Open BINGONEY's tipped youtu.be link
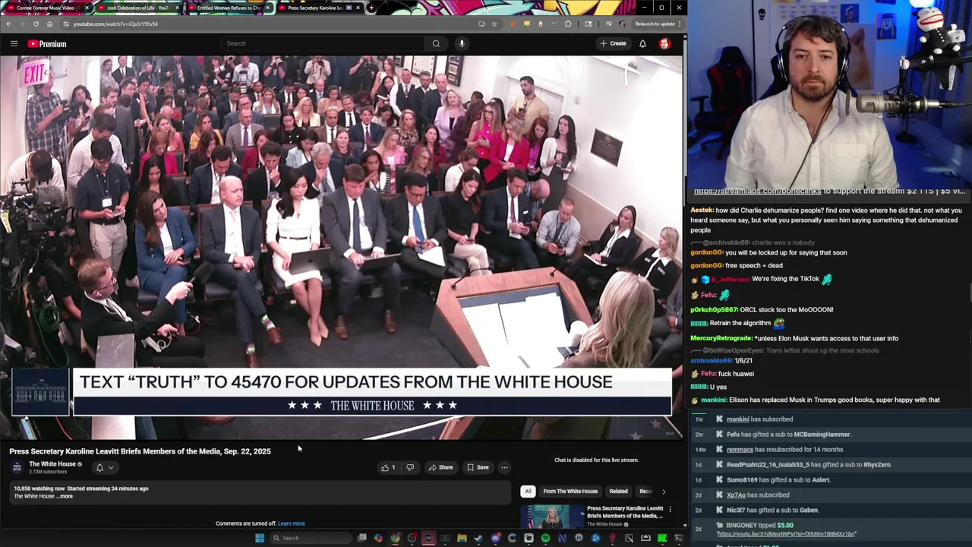This screenshot has width=972, height=547. pos(786,534)
